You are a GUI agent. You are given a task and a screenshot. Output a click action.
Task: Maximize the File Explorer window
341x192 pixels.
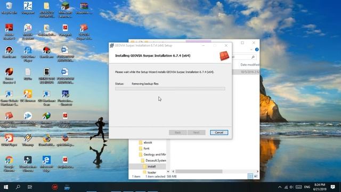(x=242, y=43)
